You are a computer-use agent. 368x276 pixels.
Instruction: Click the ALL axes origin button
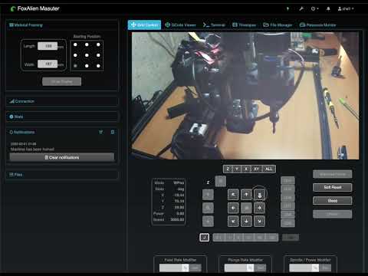(268, 169)
